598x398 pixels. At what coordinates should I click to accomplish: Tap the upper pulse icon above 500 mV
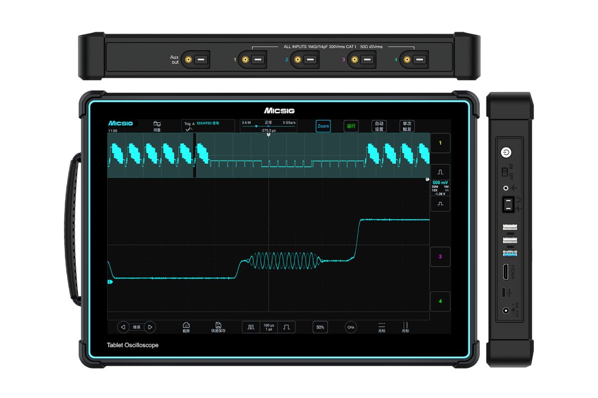pos(440,172)
